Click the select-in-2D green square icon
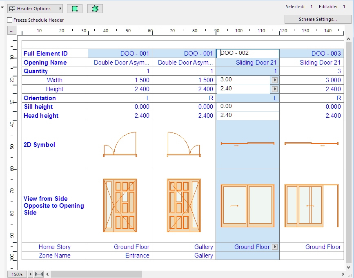This screenshot has width=354, height=278. pos(74,9)
